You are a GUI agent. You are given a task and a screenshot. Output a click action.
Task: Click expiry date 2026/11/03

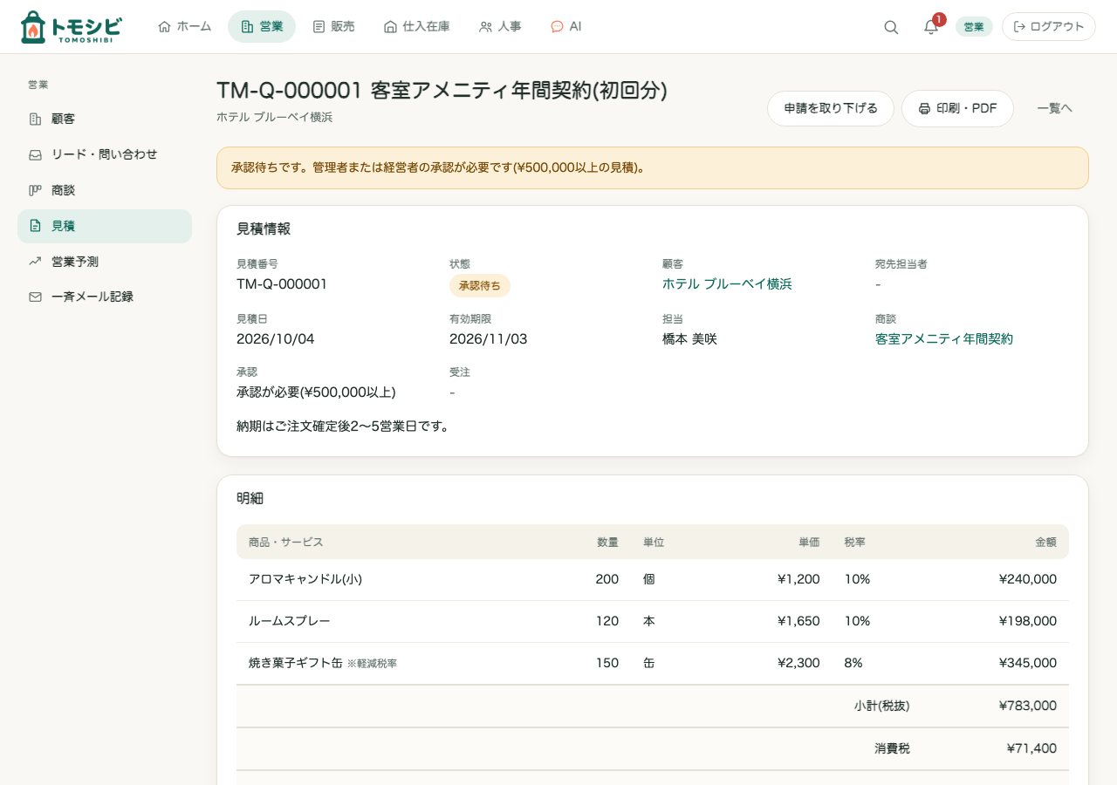(489, 339)
